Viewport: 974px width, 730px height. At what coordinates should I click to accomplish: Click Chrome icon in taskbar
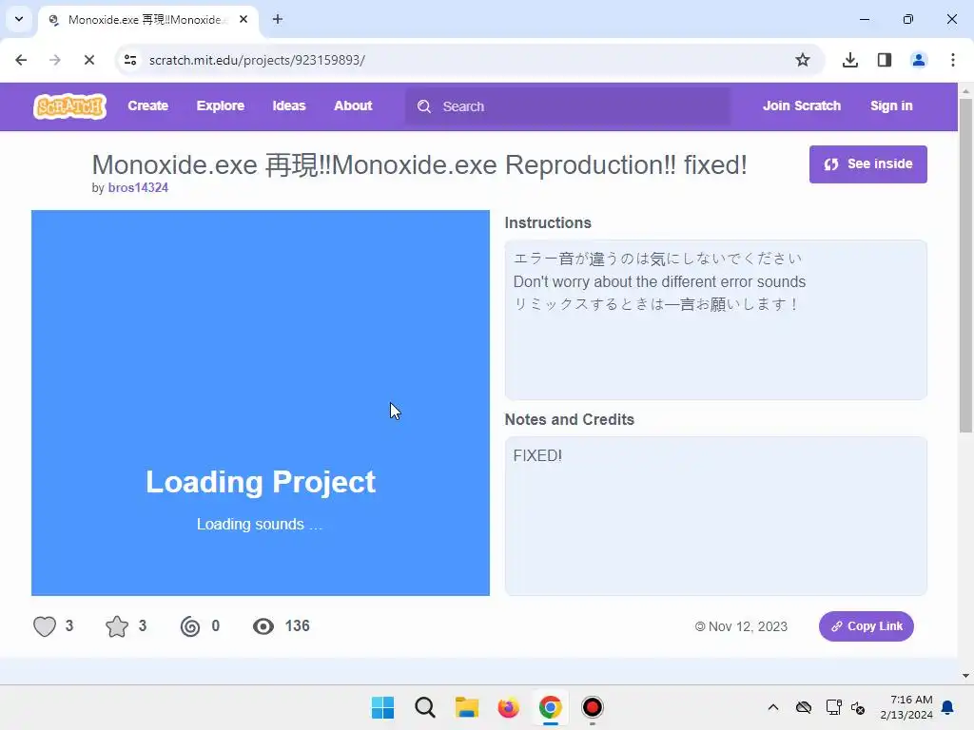click(x=551, y=707)
